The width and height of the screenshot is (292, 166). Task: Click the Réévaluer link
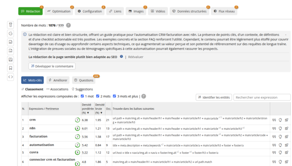point(136,57)
